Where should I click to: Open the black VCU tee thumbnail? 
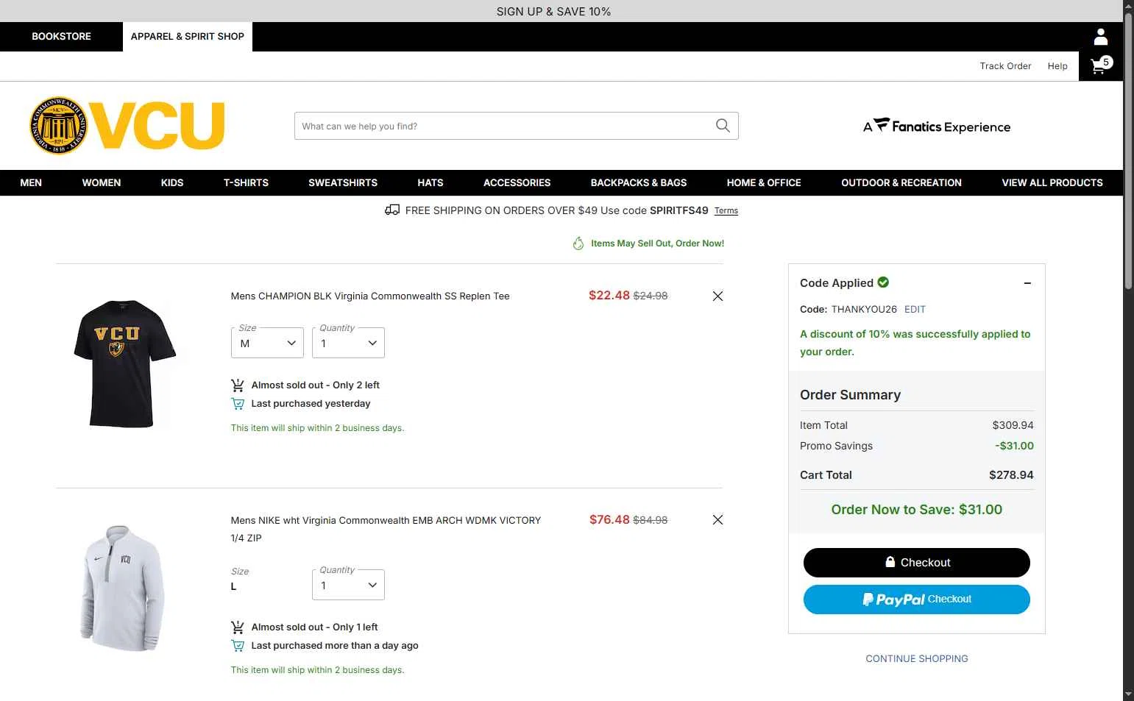tap(124, 363)
